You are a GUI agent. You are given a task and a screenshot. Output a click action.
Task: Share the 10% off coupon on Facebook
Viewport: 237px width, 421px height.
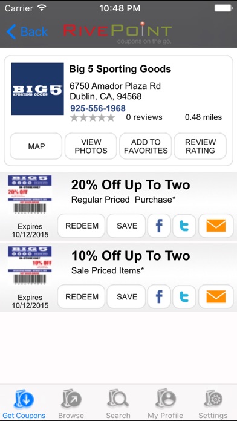[x=159, y=296]
